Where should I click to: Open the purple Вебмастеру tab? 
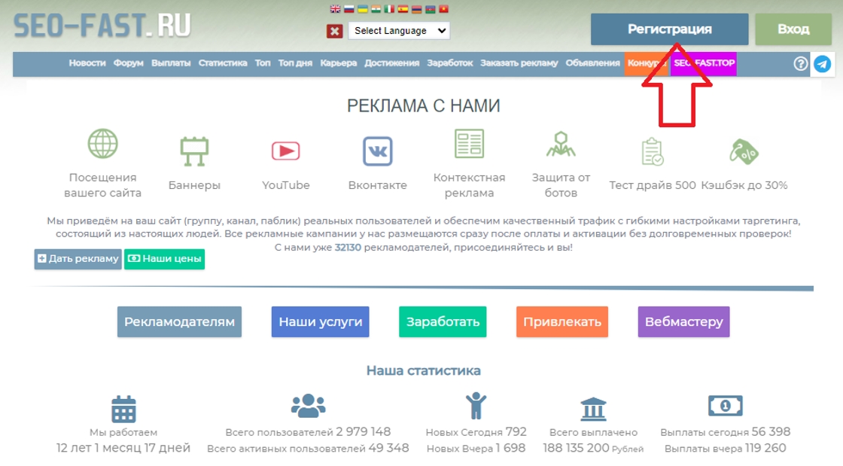point(684,321)
